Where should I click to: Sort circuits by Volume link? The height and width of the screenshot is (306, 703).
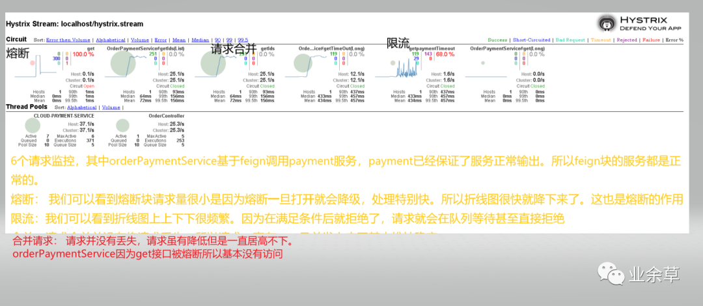point(140,40)
